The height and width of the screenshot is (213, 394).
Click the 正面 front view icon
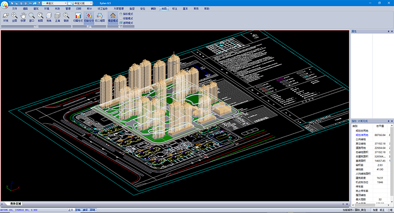click(x=57, y=17)
